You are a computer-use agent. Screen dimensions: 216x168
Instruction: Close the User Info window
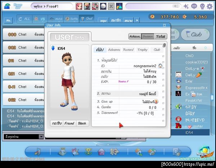tap(165, 25)
